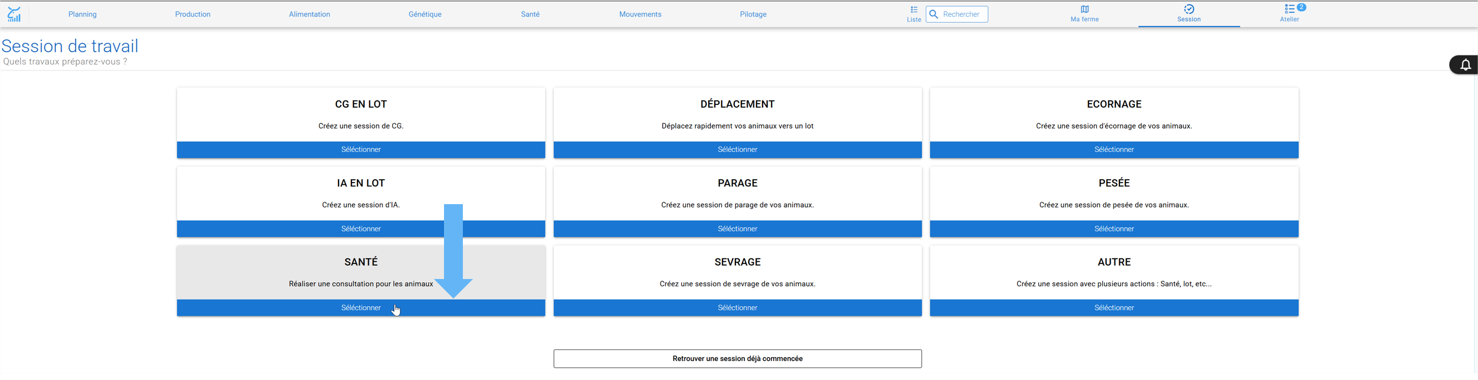
Task: Click the 'CG EN LOT' card title
Action: 361,104
